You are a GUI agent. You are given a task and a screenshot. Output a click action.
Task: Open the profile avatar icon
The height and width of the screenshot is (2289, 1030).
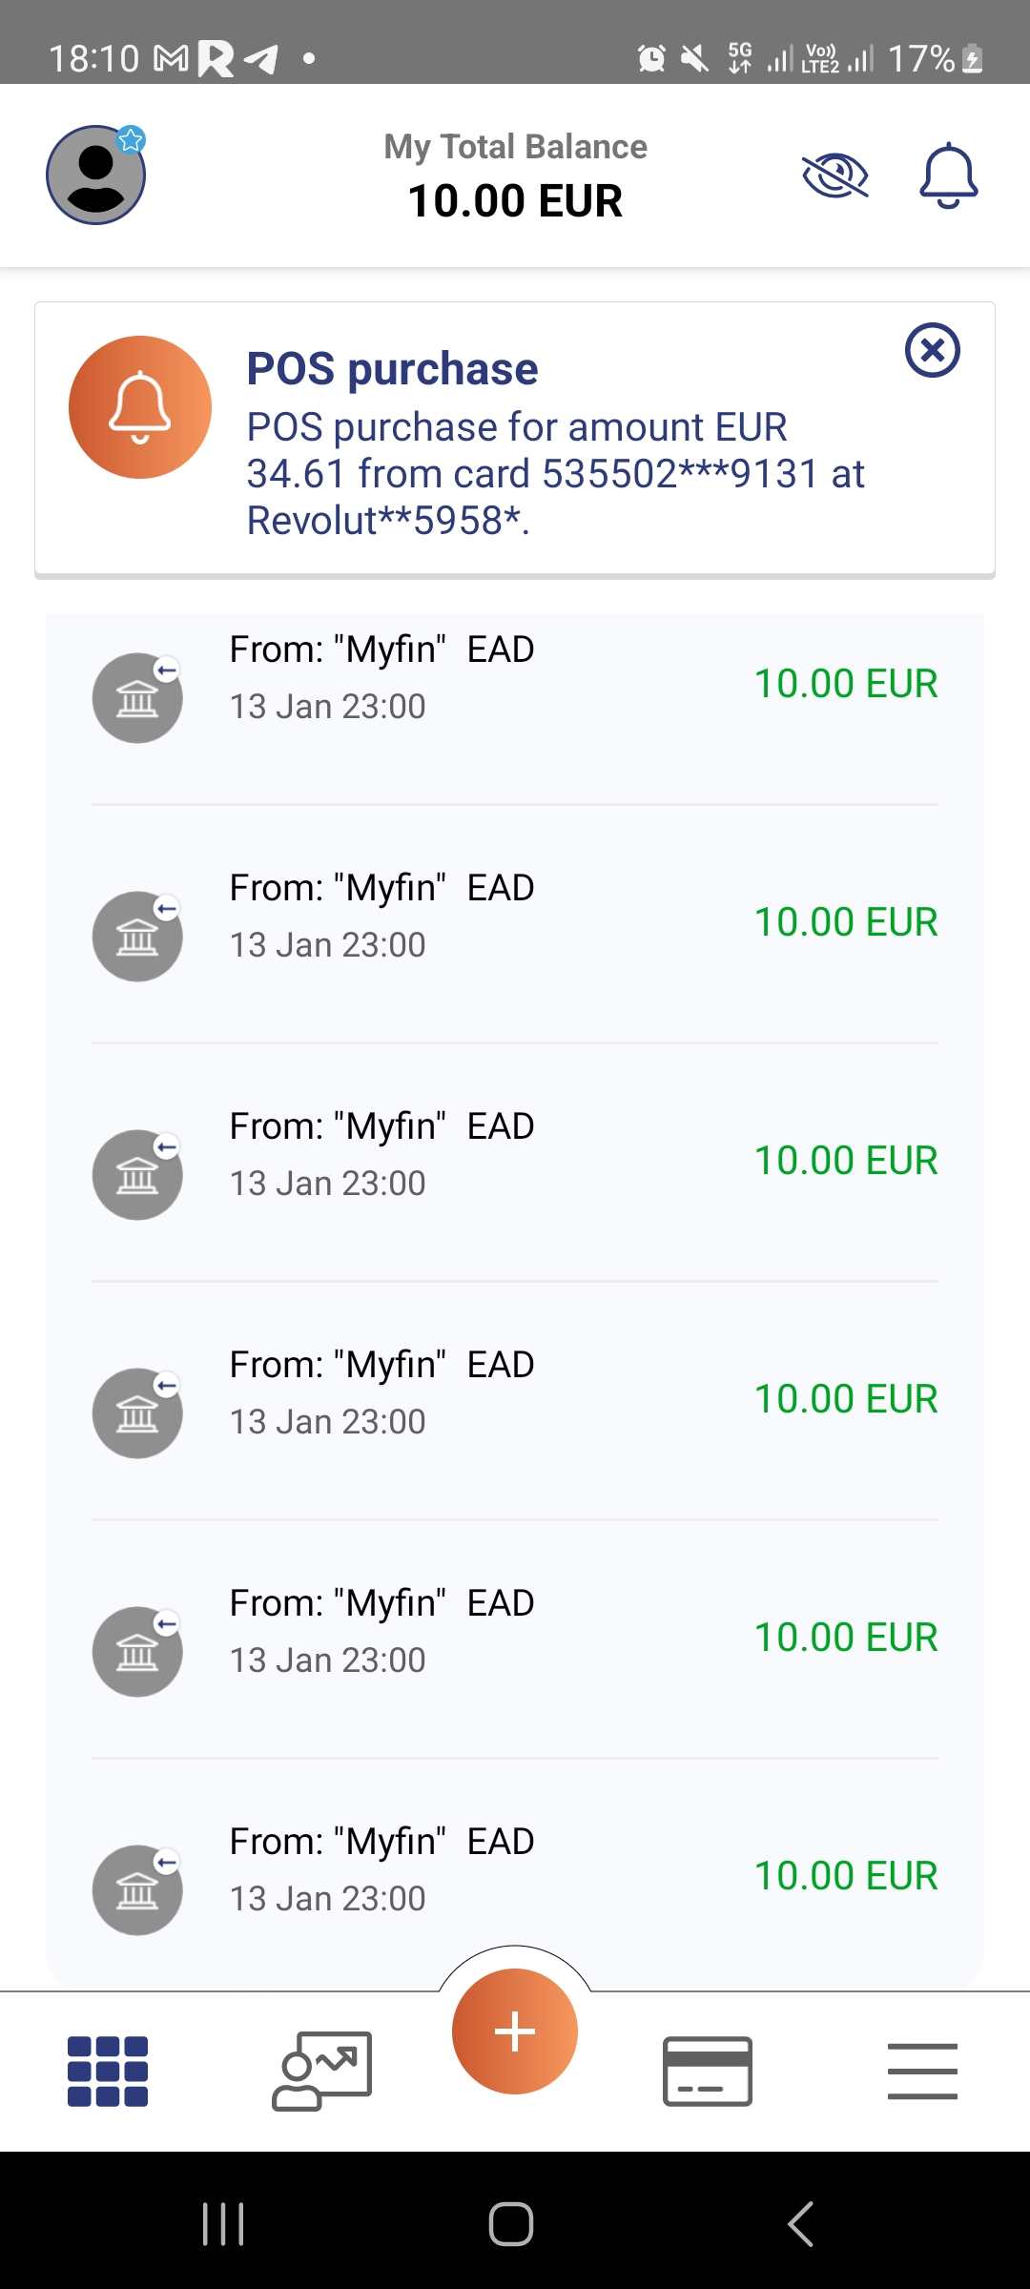pyautogui.click(x=96, y=175)
